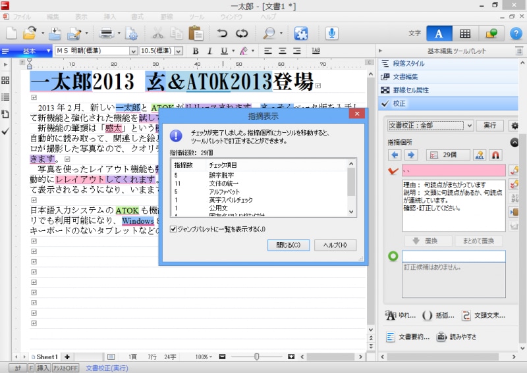
Task: Click align center icon
Action: pos(283,51)
